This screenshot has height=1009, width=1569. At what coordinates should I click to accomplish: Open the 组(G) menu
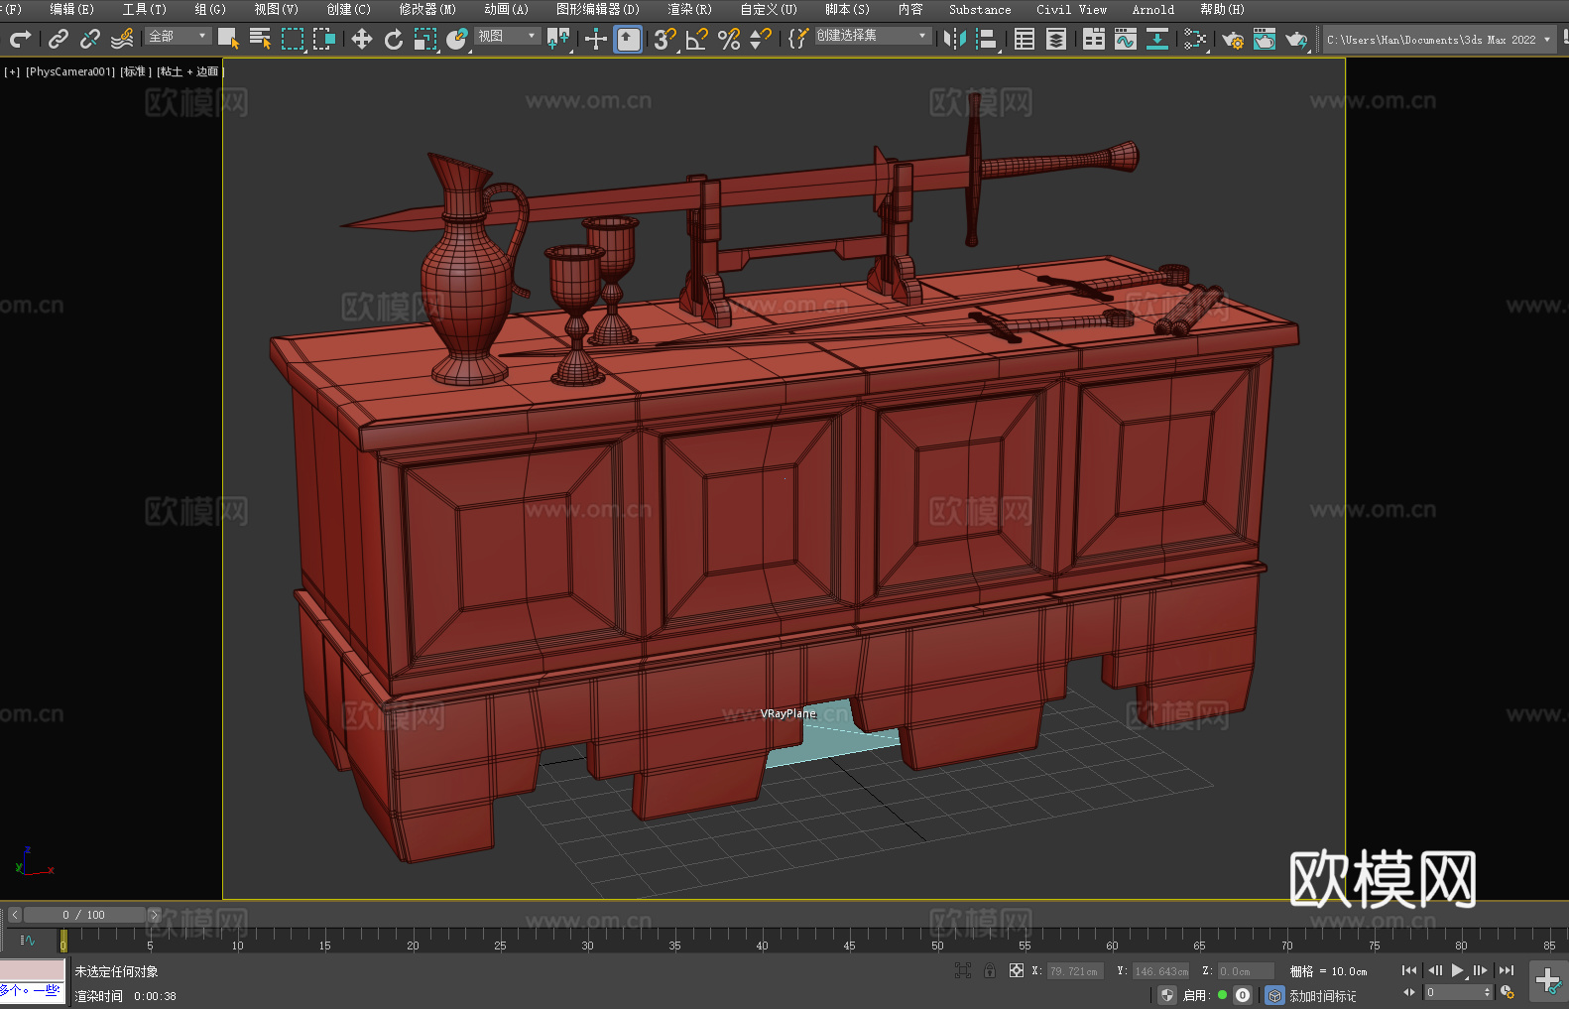pyautogui.click(x=210, y=9)
